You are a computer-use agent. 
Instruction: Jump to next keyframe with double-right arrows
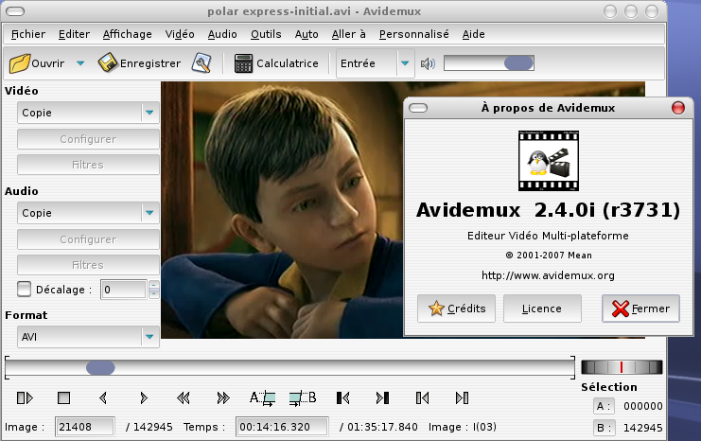point(223,397)
